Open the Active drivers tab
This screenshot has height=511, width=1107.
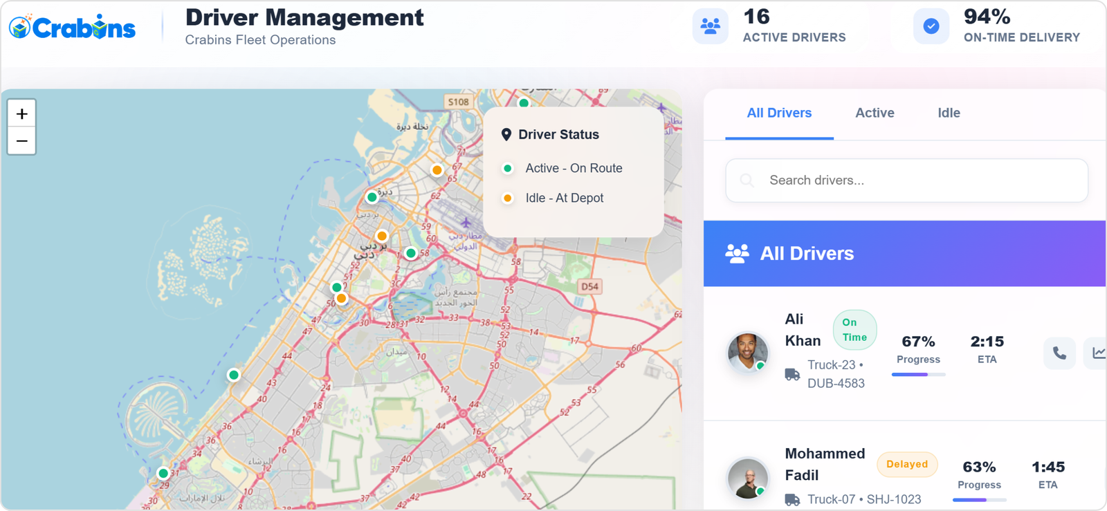click(x=875, y=113)
